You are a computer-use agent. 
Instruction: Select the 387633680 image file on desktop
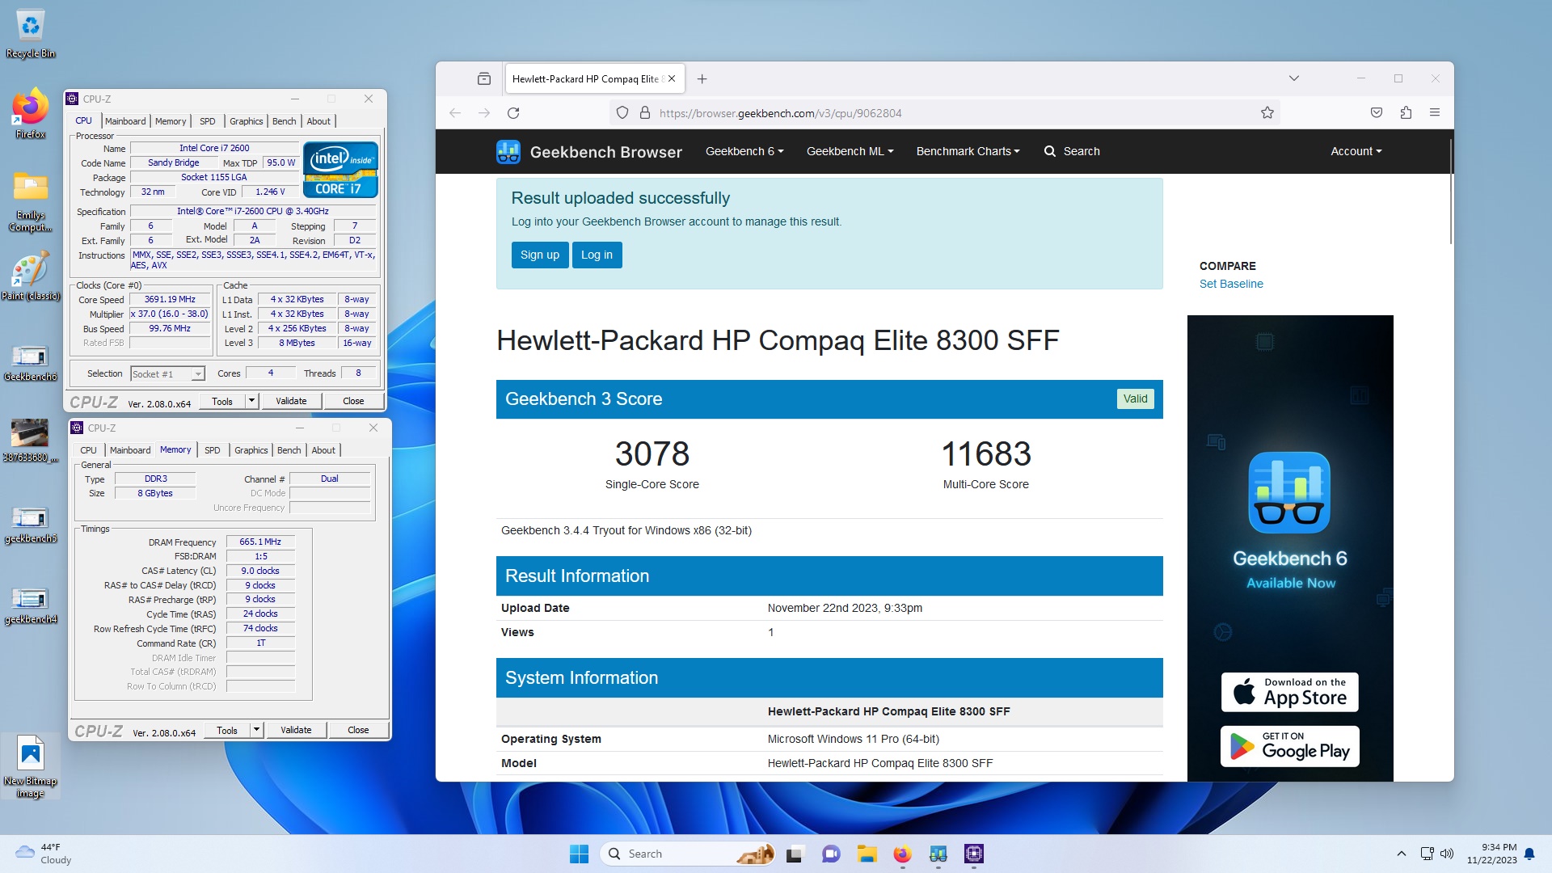(30, 441)
